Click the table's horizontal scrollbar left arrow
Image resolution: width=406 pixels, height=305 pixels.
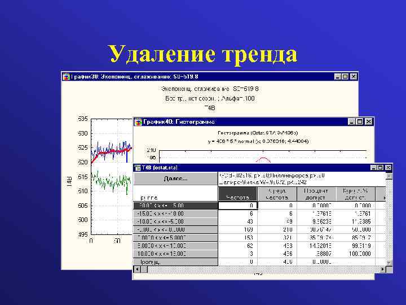[137, 269]
